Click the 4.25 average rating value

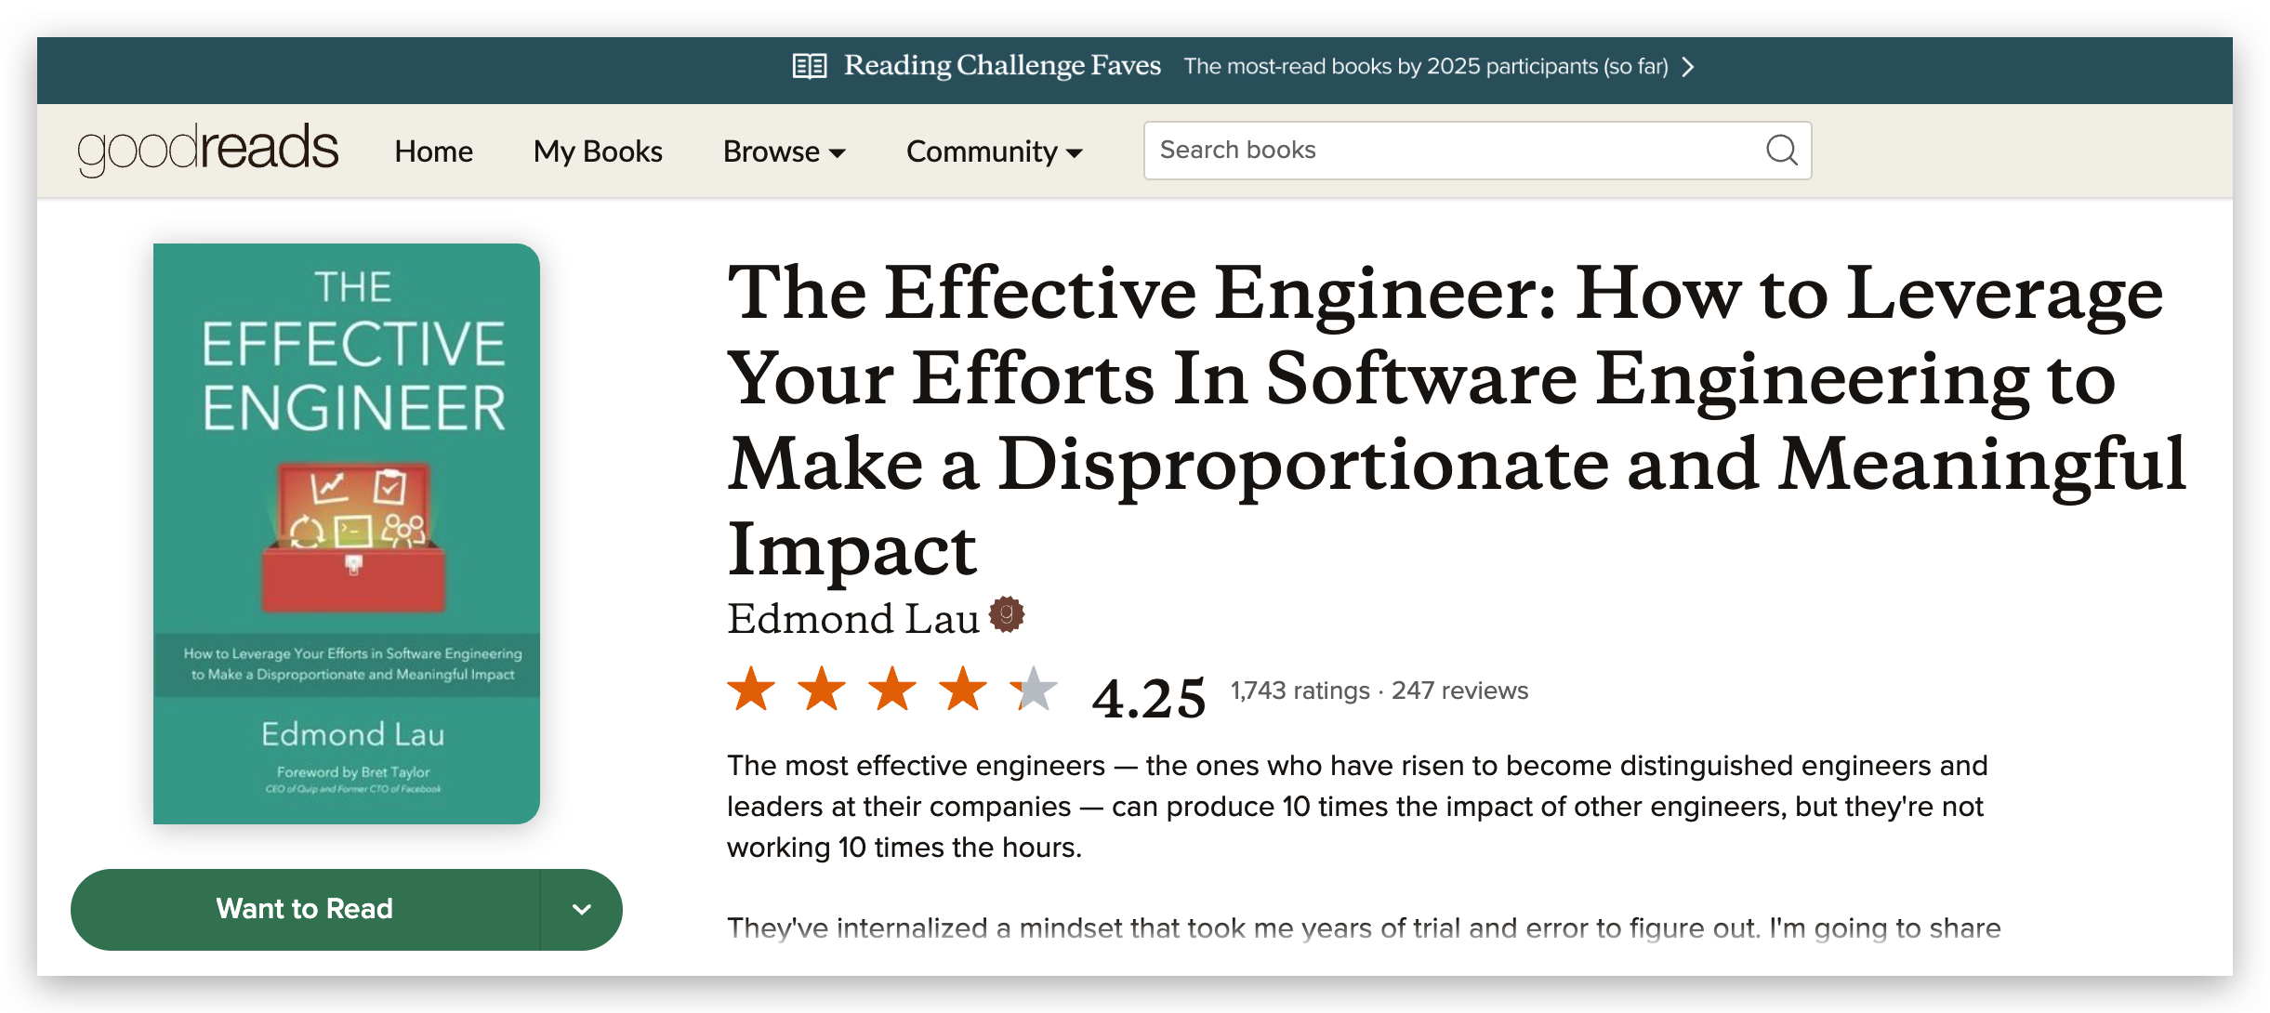coord(1149,698)
